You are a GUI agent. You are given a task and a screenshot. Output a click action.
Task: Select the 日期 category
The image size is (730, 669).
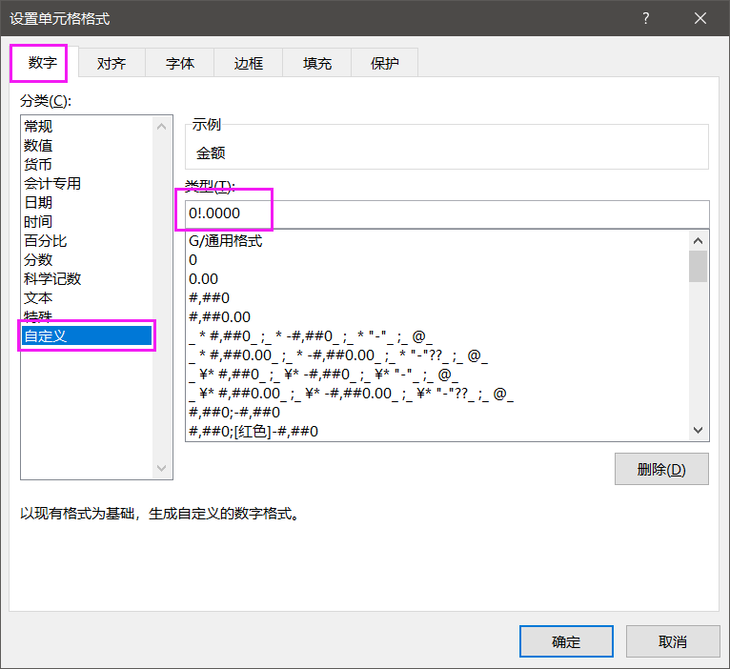coord(87,203)
